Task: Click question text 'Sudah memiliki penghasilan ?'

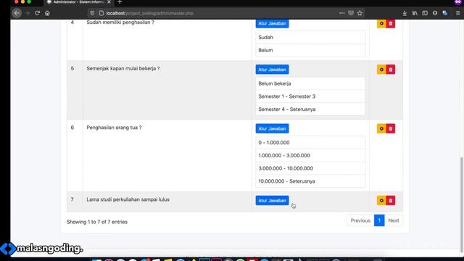Action: coord(120,22)
